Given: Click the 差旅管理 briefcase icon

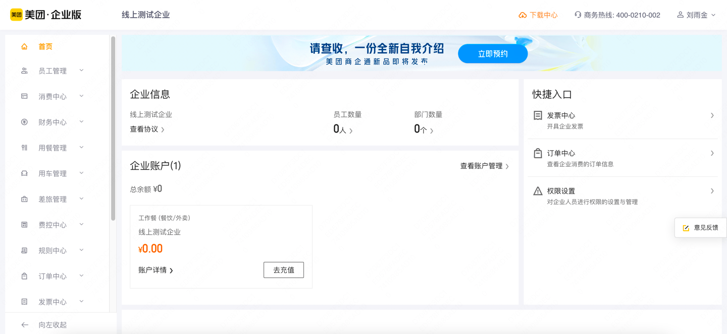Looking at the screenshot, I should click(24, 199).
